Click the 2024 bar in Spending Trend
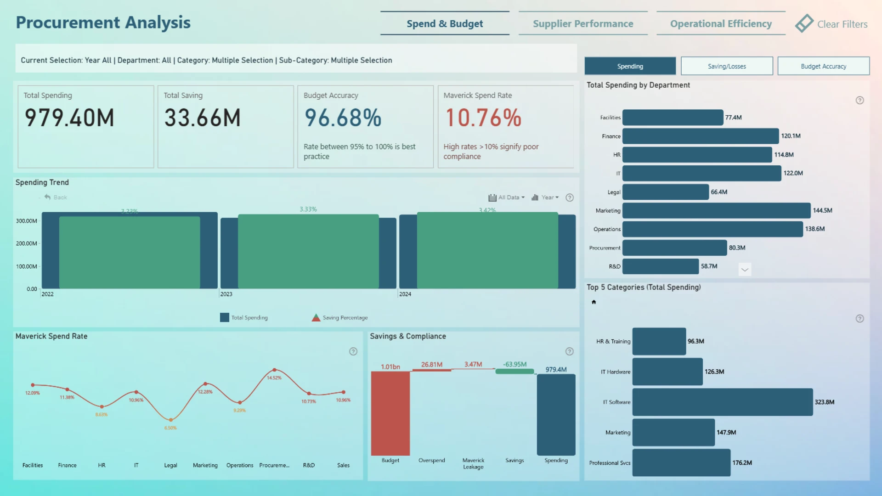Viewport: 882px width, 496px height. [x=487, y=250]
